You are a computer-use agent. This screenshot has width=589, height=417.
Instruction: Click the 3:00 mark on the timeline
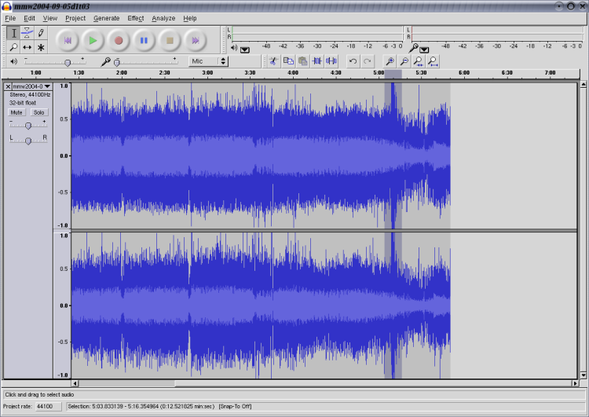pos(207,73)
